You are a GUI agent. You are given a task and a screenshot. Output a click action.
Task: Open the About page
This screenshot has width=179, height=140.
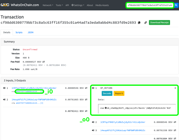tap(90, 5)
